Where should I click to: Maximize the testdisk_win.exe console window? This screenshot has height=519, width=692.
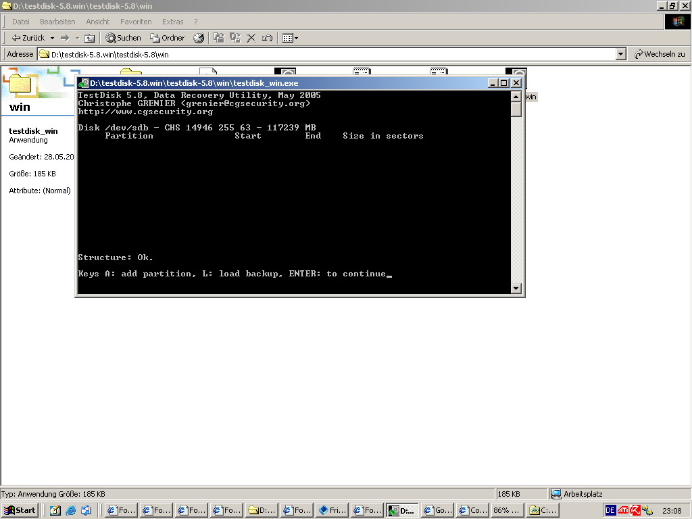click(503, 83)
